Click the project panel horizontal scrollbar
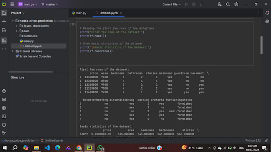Screen dimensions: 271x152 tap(31, 71)
